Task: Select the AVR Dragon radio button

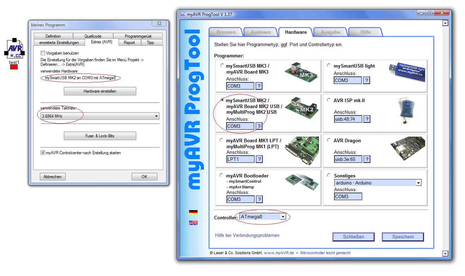Action: point(329,140)
